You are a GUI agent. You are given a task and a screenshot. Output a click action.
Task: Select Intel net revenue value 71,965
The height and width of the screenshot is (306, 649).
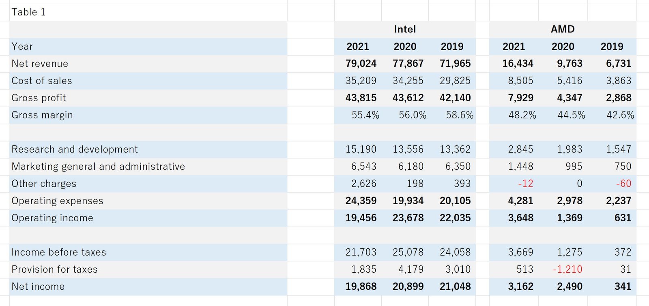point(455,64)
